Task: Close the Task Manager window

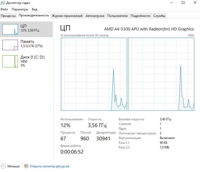Action: (195, 3)
